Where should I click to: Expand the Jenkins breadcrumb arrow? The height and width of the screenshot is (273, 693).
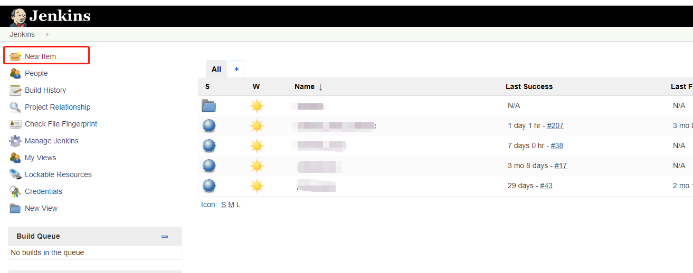coord(47,34)
